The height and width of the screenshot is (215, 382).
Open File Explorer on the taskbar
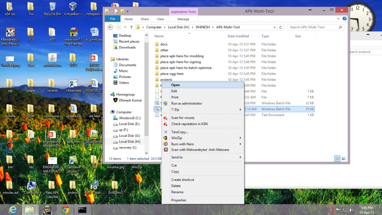[29, 210]
